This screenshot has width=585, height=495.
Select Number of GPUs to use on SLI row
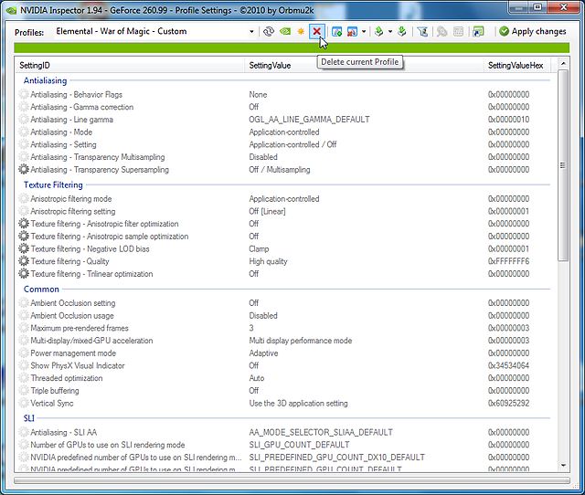(x=284, y=445)
